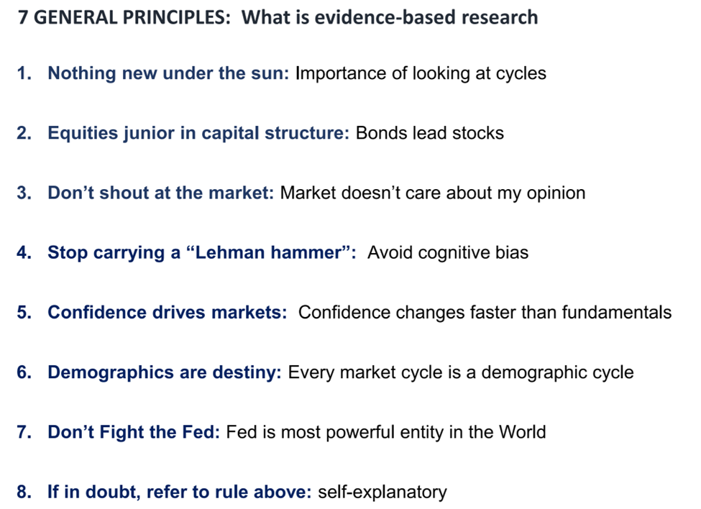Select the 'Lehman hammer' heading text

click(201, 252)
